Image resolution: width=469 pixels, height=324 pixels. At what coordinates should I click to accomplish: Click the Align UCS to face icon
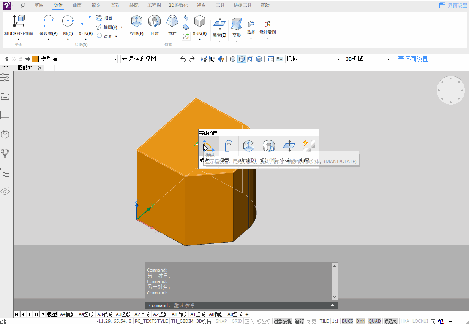(x=19, y=21)
